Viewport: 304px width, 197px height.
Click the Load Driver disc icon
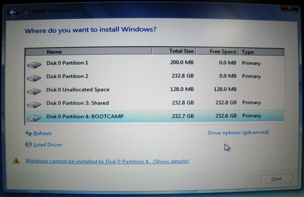pos(28,144)
